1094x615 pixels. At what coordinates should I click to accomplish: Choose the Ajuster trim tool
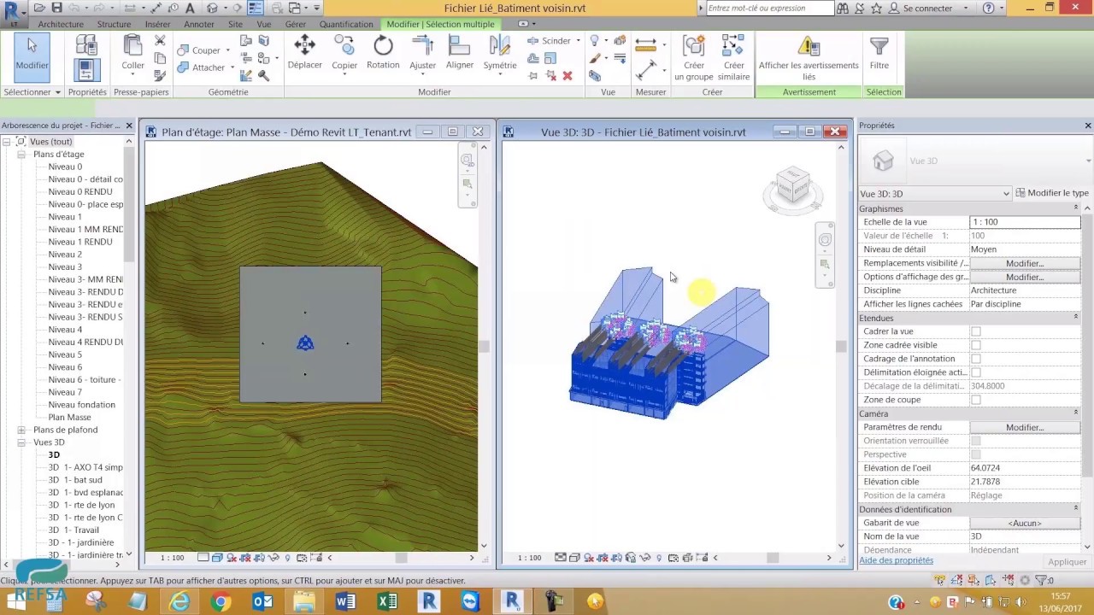(422, 53)
